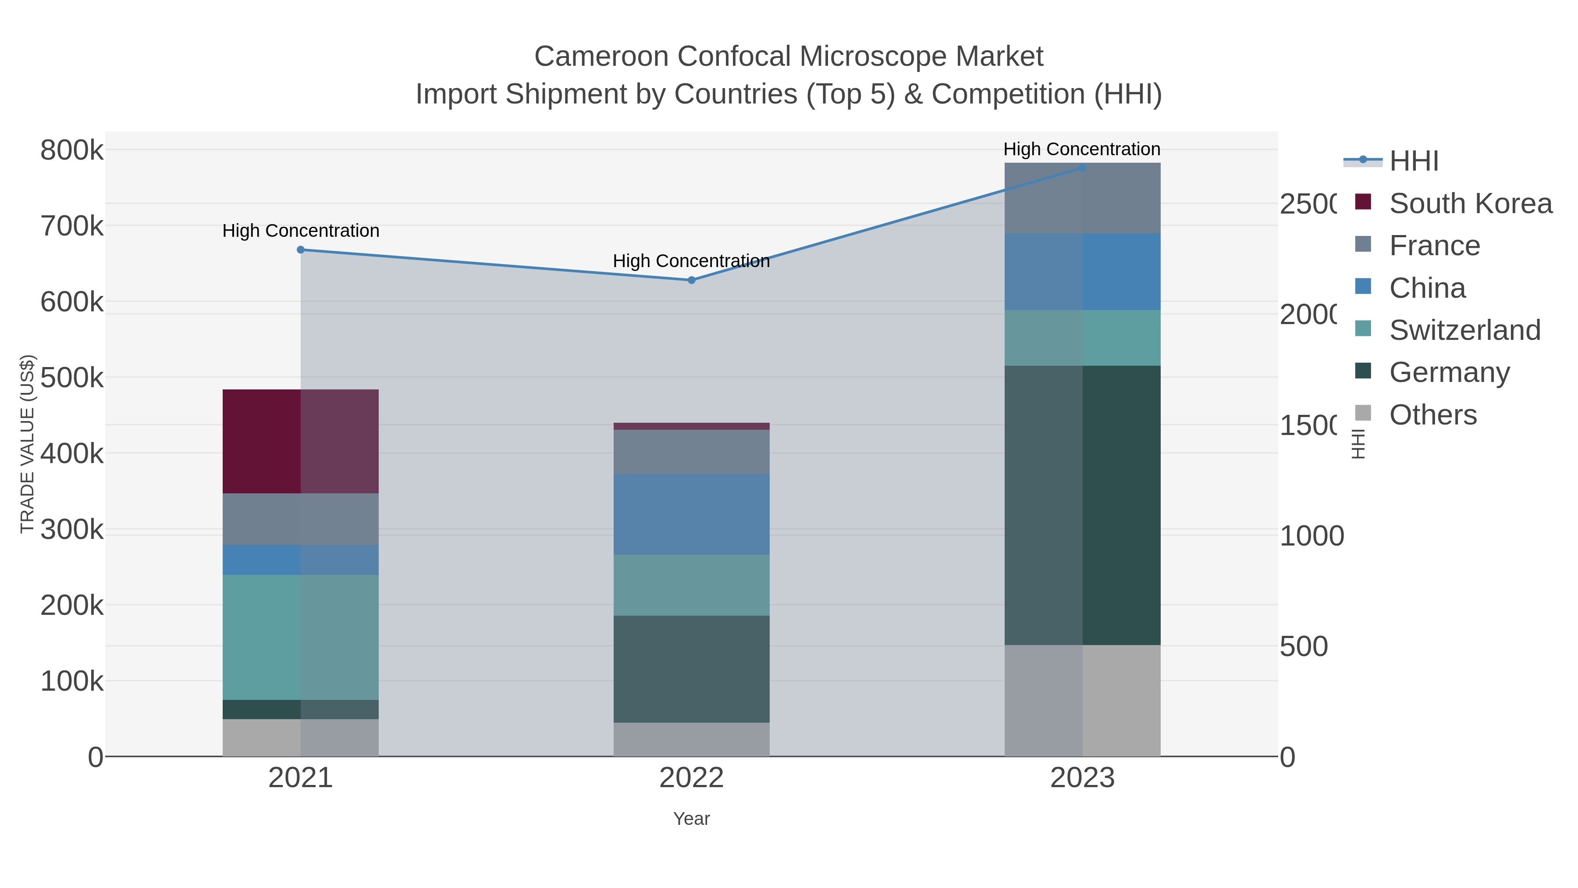1578x888 pixels.
Task: Click the Year axis title
Action: coord(692,819)
